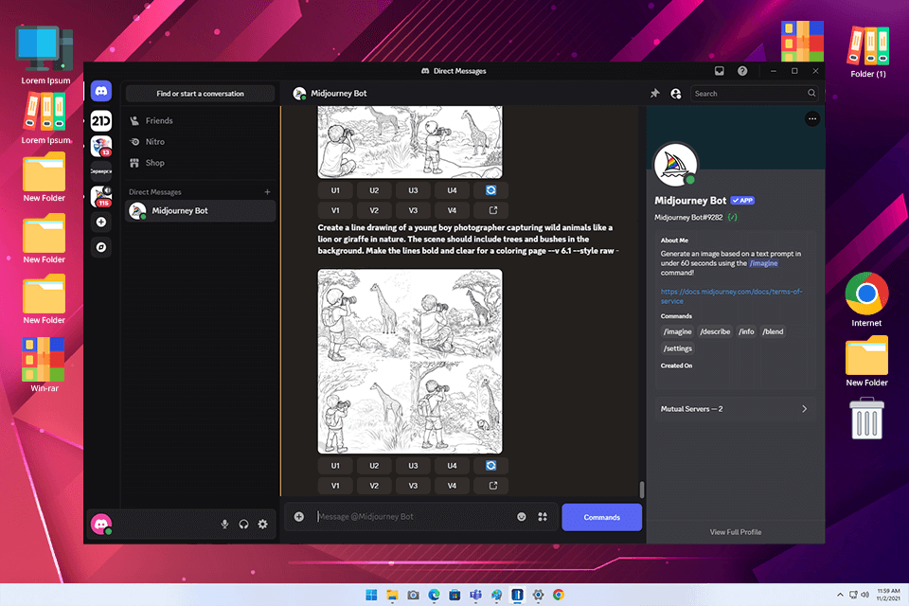Open Microsoft Teams from taskbar

476,595
